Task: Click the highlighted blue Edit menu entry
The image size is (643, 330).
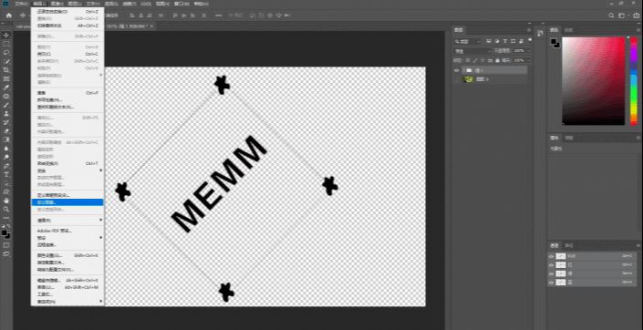Action: [x=67, y=202]
